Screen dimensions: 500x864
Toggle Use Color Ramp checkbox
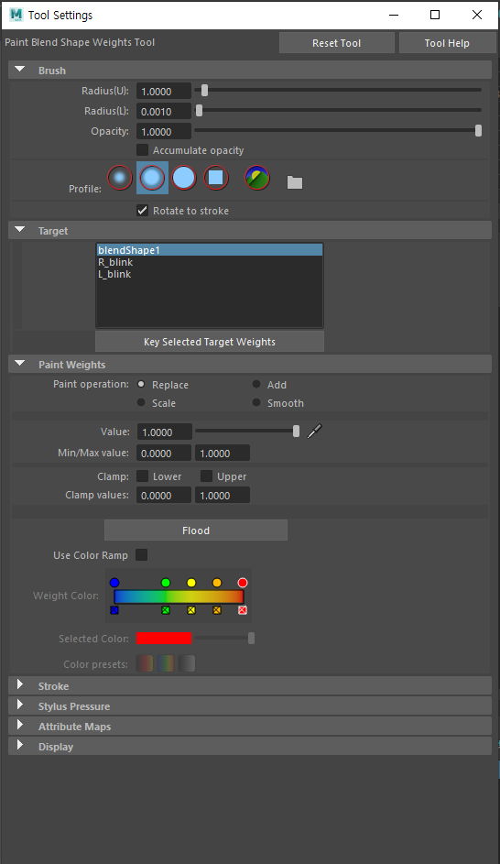coord(142,555)
